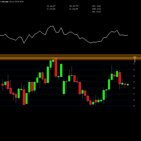Click the 'Charts NYSE WOR' title text
The image size is (141, 141).
click(16, 2)
